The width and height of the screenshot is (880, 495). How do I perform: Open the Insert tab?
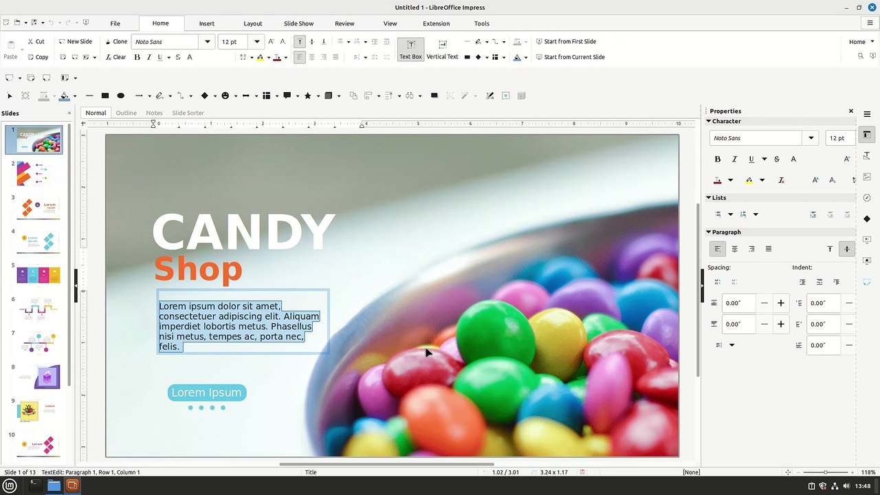pos(207,23)
